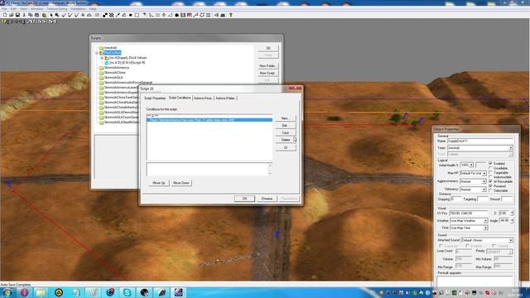This screenshot has height=298, width=530.
Task: Open the Texture Sizing menu
Action: 56,9
